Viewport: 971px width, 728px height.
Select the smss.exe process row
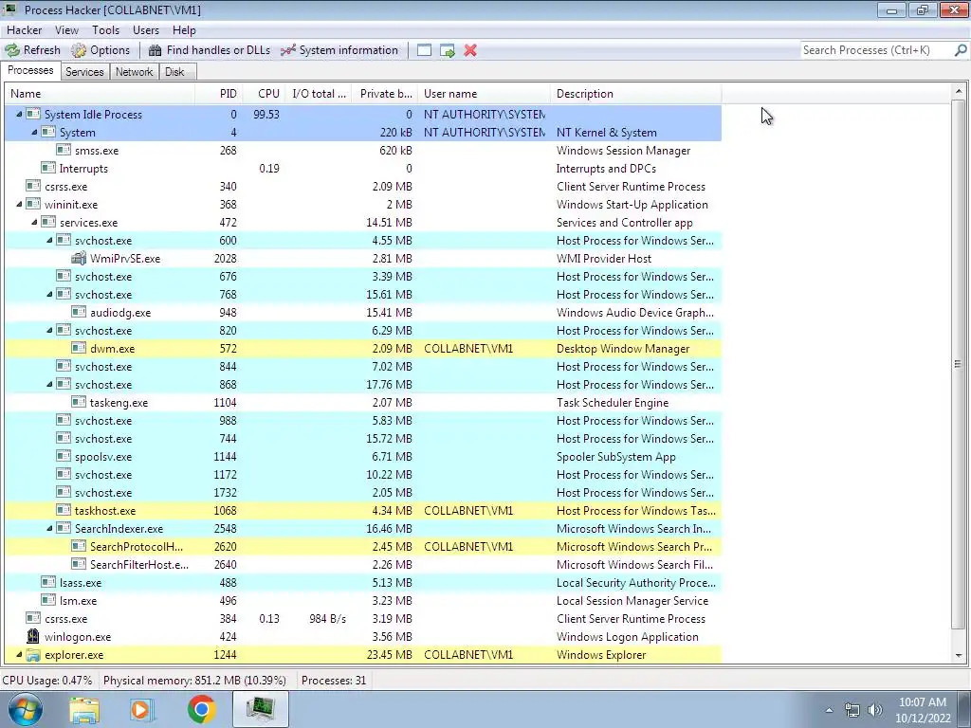point(363,150)
